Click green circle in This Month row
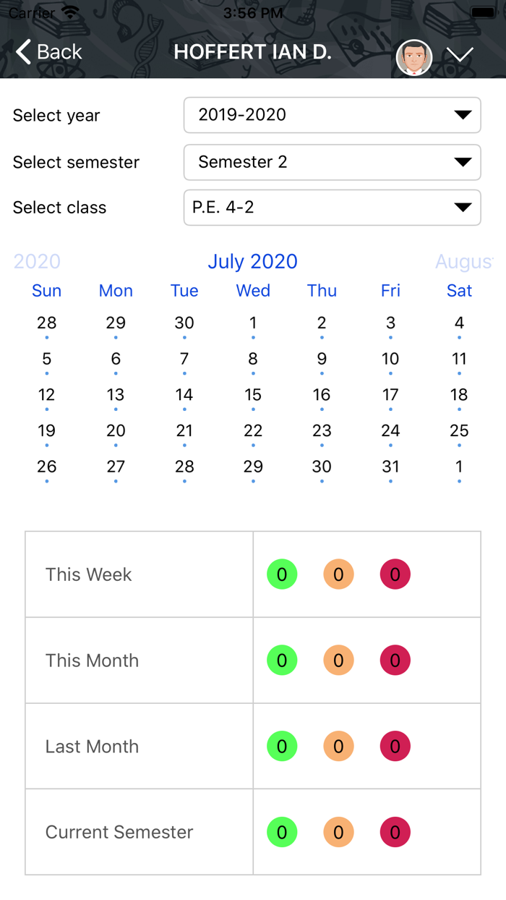The width and height of the screenshot is (506, 900). click(x=282, y=661)
